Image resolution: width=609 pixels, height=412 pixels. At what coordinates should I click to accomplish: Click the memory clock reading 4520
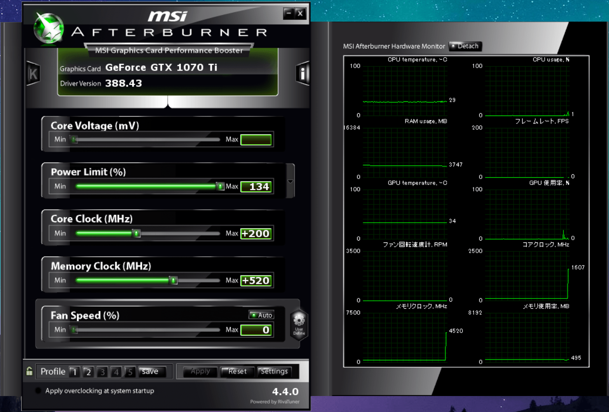point(456,331)
